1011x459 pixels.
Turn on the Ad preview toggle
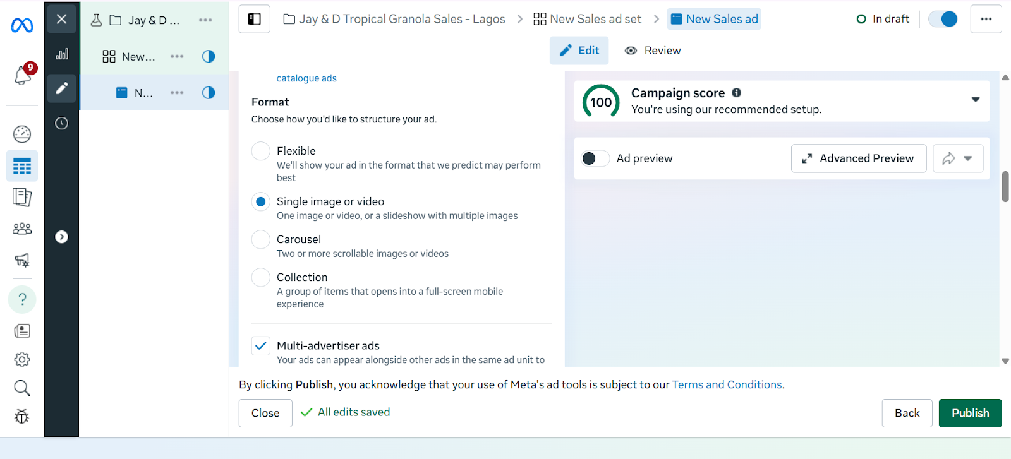tap(595, 158)
